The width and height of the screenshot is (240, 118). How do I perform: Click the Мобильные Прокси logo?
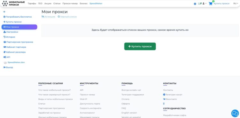(x=13, y=4)
